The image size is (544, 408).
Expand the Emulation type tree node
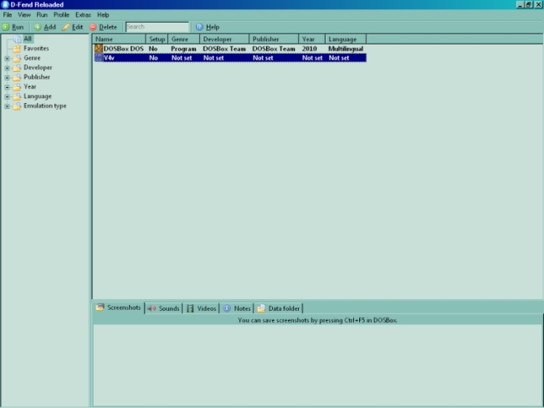pyautogui.click(x=7, y=106)
